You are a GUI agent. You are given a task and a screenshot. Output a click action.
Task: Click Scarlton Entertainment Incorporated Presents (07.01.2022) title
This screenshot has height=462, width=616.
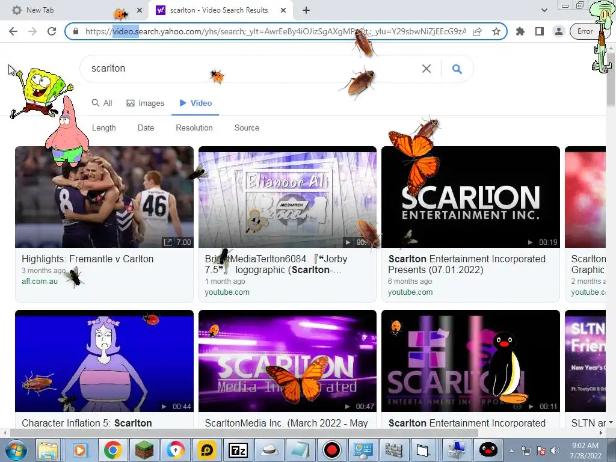[x=467, y=265]
